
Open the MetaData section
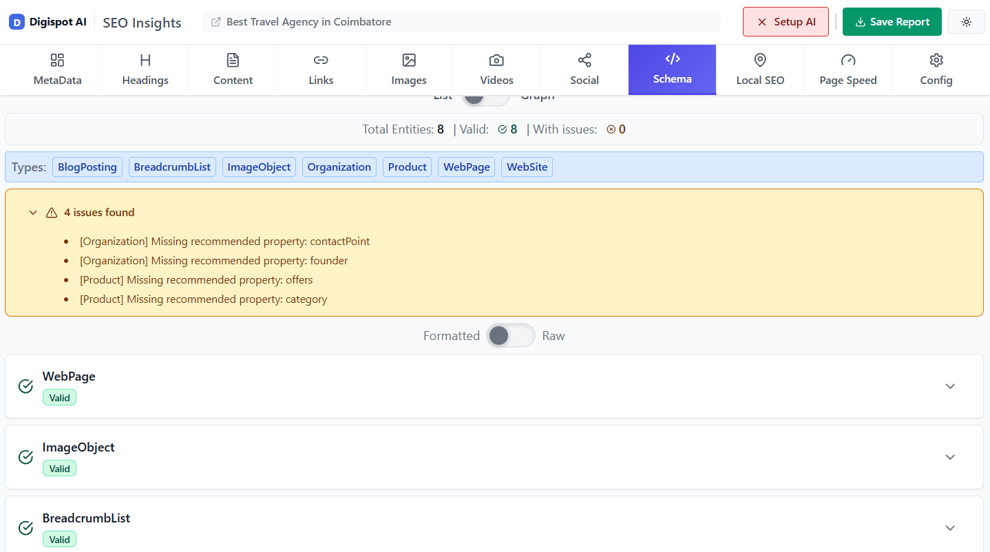[x=57, y=69]
